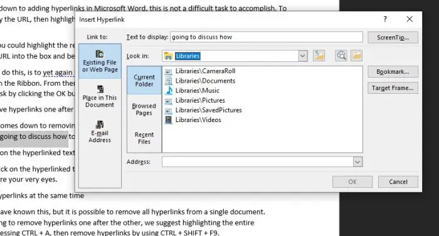Click the Existing File or Web Page icon

(x=100, y=54)
